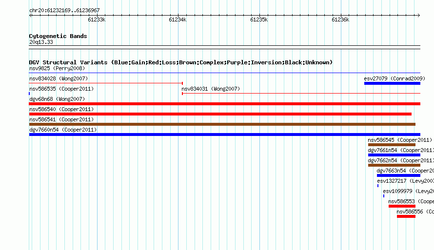Click the ruler's left arrow end

(30, 15)
